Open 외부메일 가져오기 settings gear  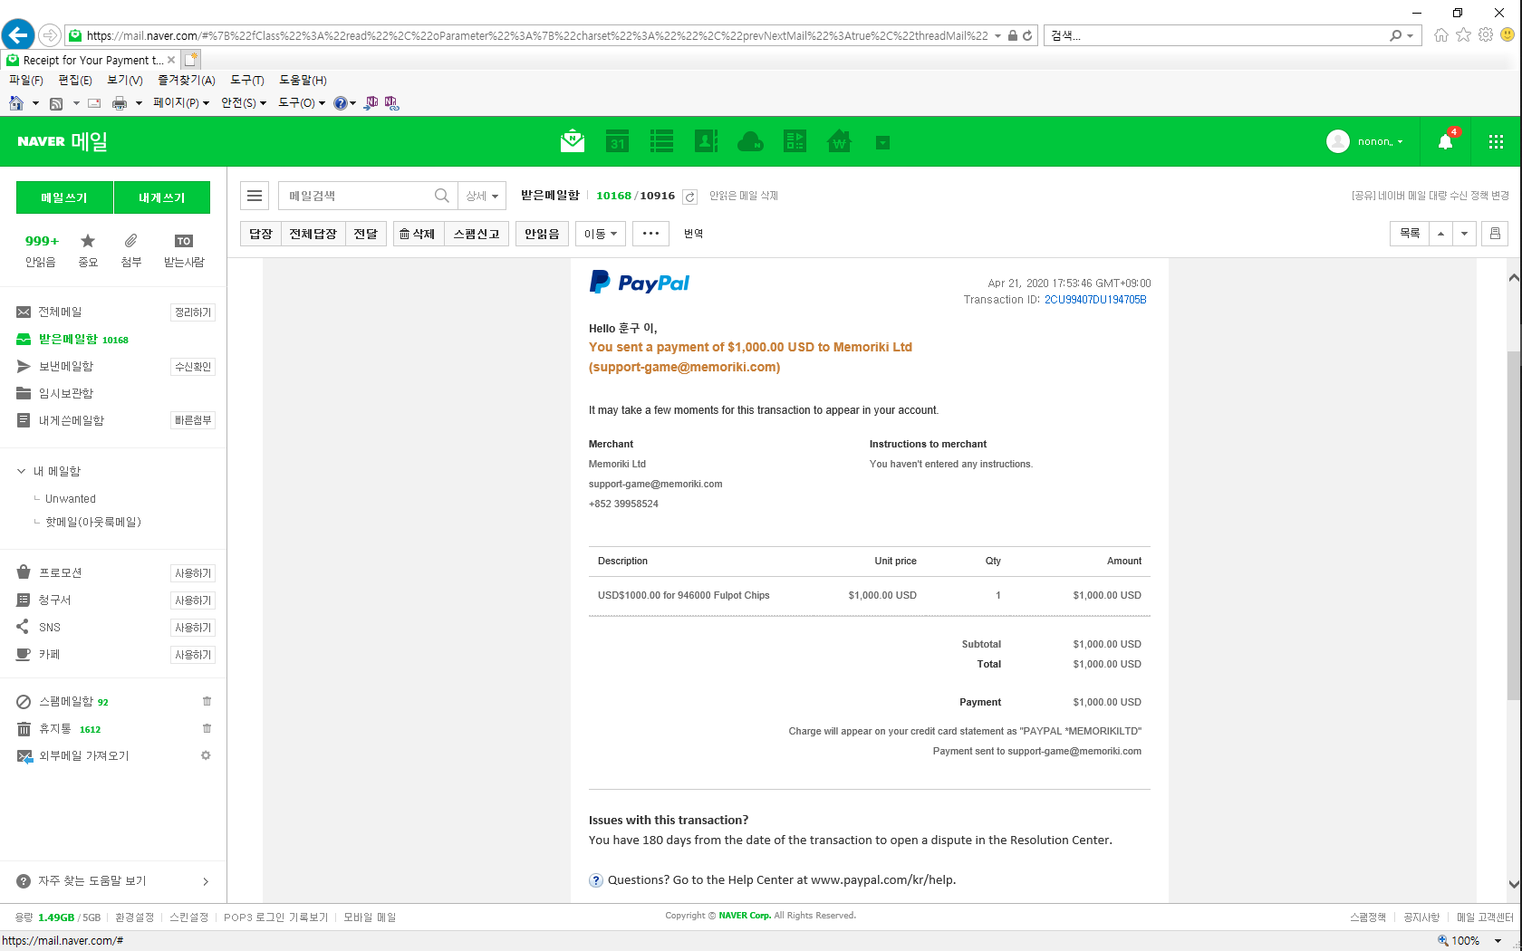[x=206, y=755]
